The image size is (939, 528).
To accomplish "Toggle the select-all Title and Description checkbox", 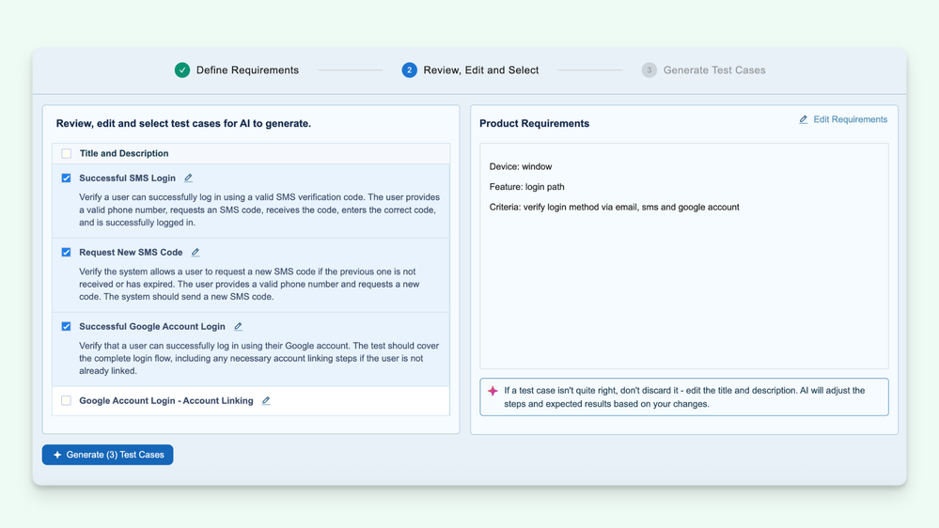I will (x=67, y=153).
